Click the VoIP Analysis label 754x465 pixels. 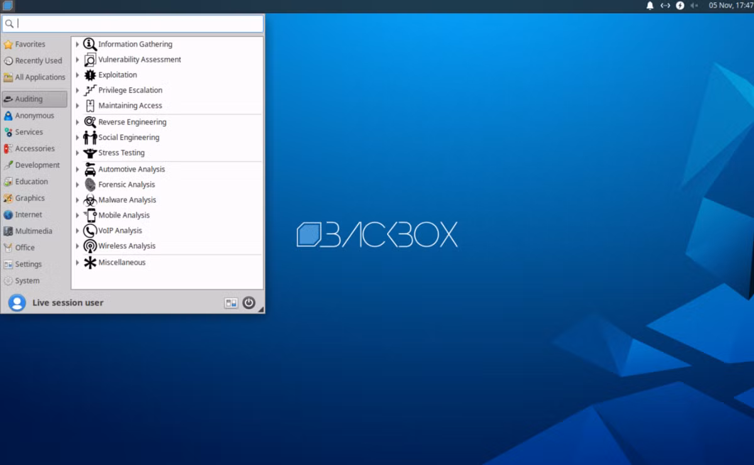pyautogui.click(x=120, y=231)
